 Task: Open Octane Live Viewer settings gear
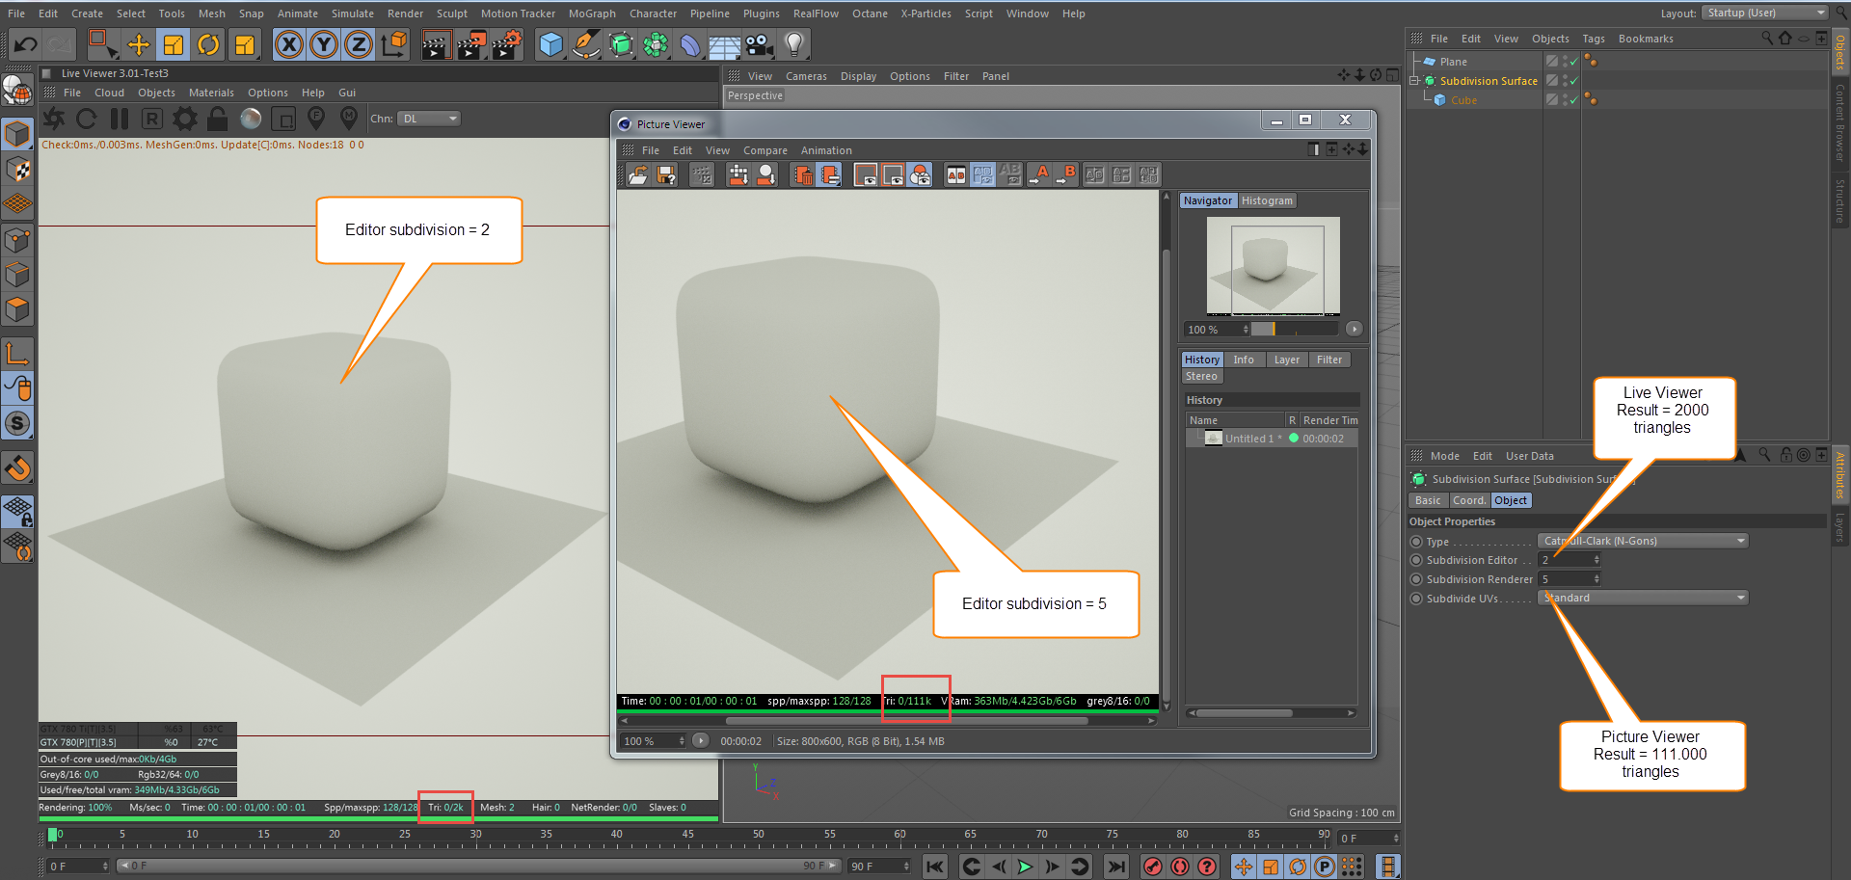[x=184, y=119]
